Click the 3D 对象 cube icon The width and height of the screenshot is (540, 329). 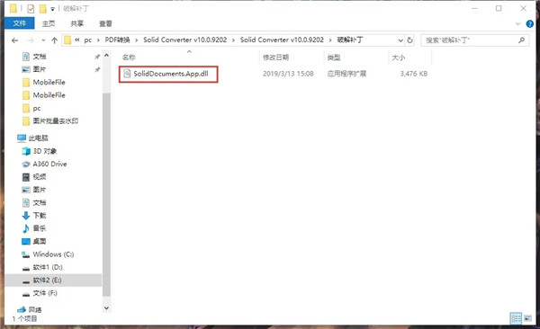click(26, 151)
